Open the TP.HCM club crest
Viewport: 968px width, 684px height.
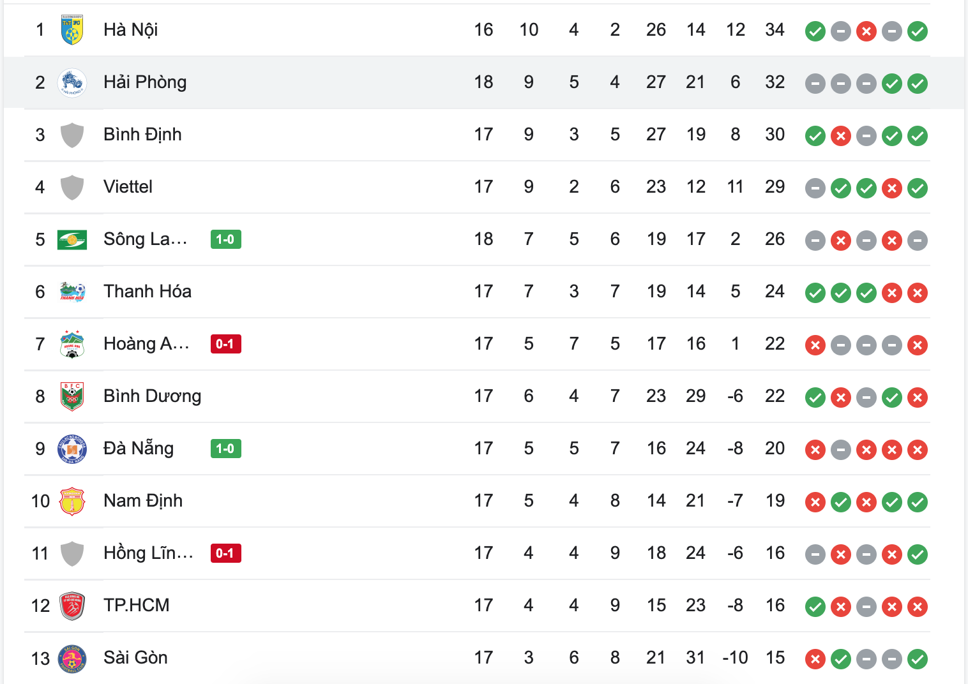72,606
